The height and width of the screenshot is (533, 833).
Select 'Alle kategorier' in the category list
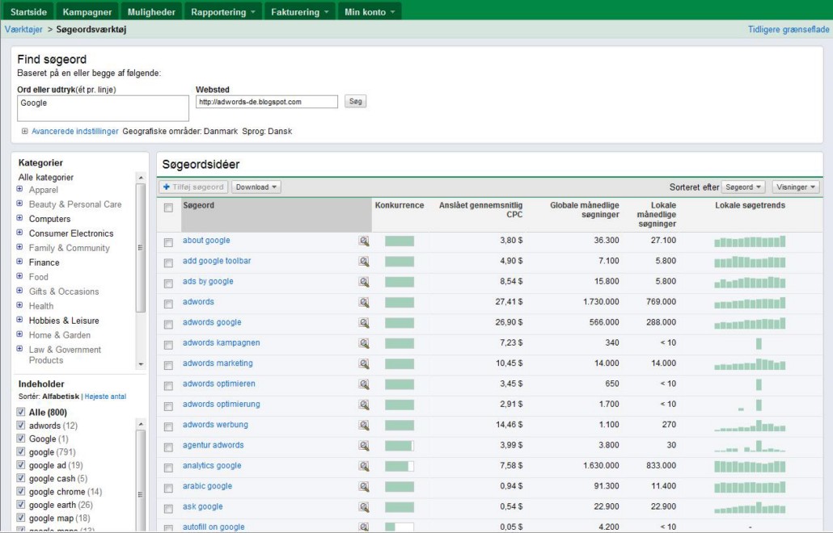pos(45,177)
